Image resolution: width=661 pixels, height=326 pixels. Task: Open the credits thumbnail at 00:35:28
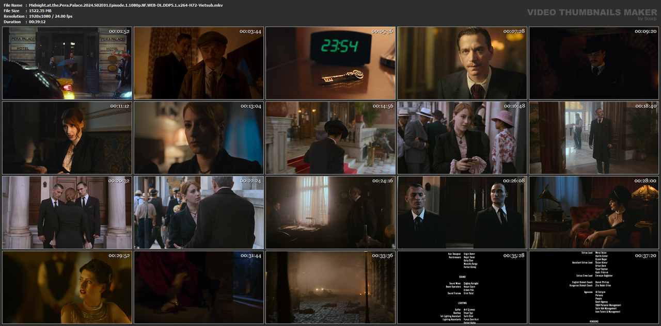click(x=462, y=287)
